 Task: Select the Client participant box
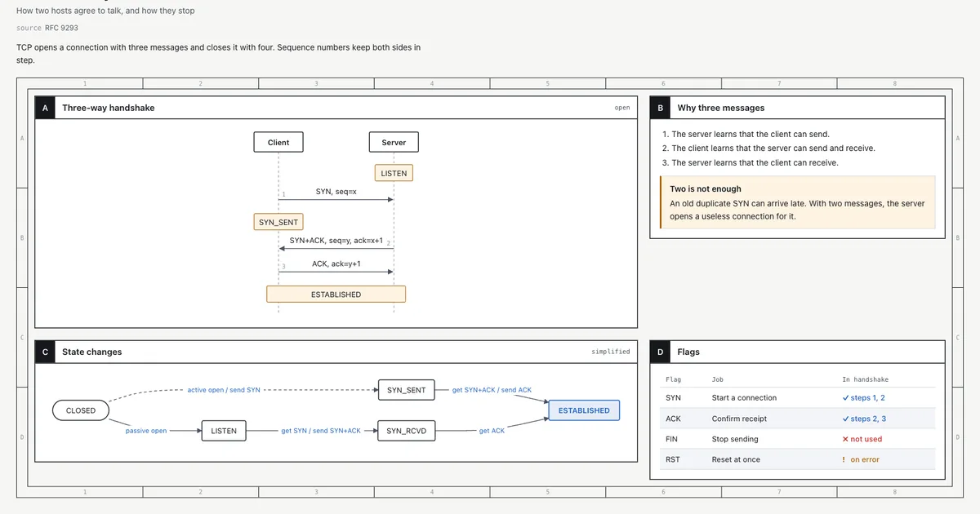click(x=278, y=142)
